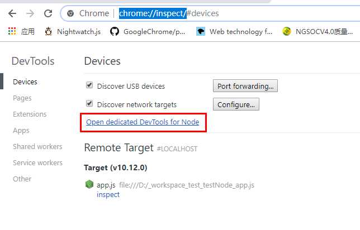
Task: Click the green Node.js app.js icon
Action: click(89, 184)
